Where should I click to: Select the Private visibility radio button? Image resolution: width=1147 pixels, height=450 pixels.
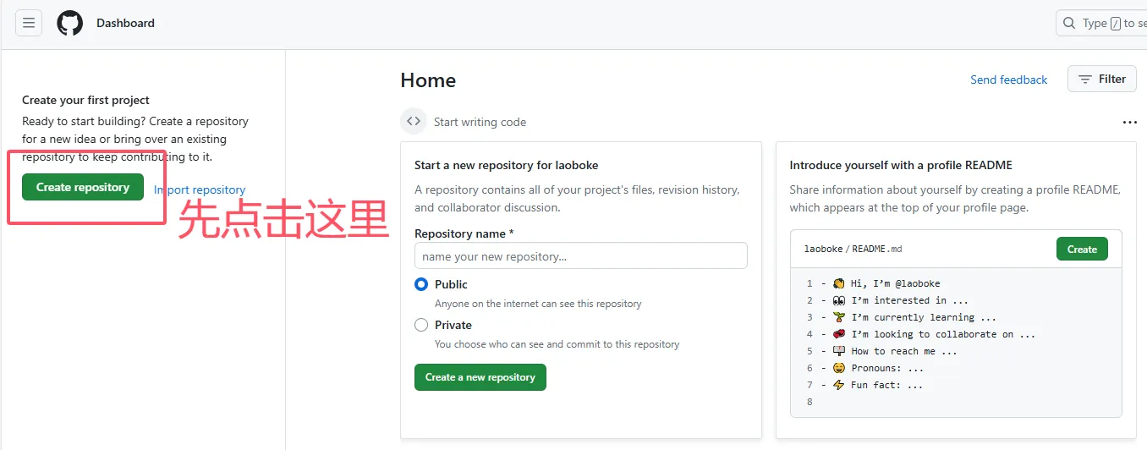(x=421, y=325)
